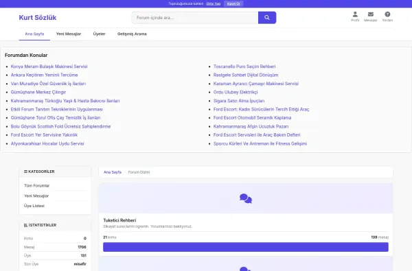Click the search magnifier button
412x271 pixels.
click(267, 18)
